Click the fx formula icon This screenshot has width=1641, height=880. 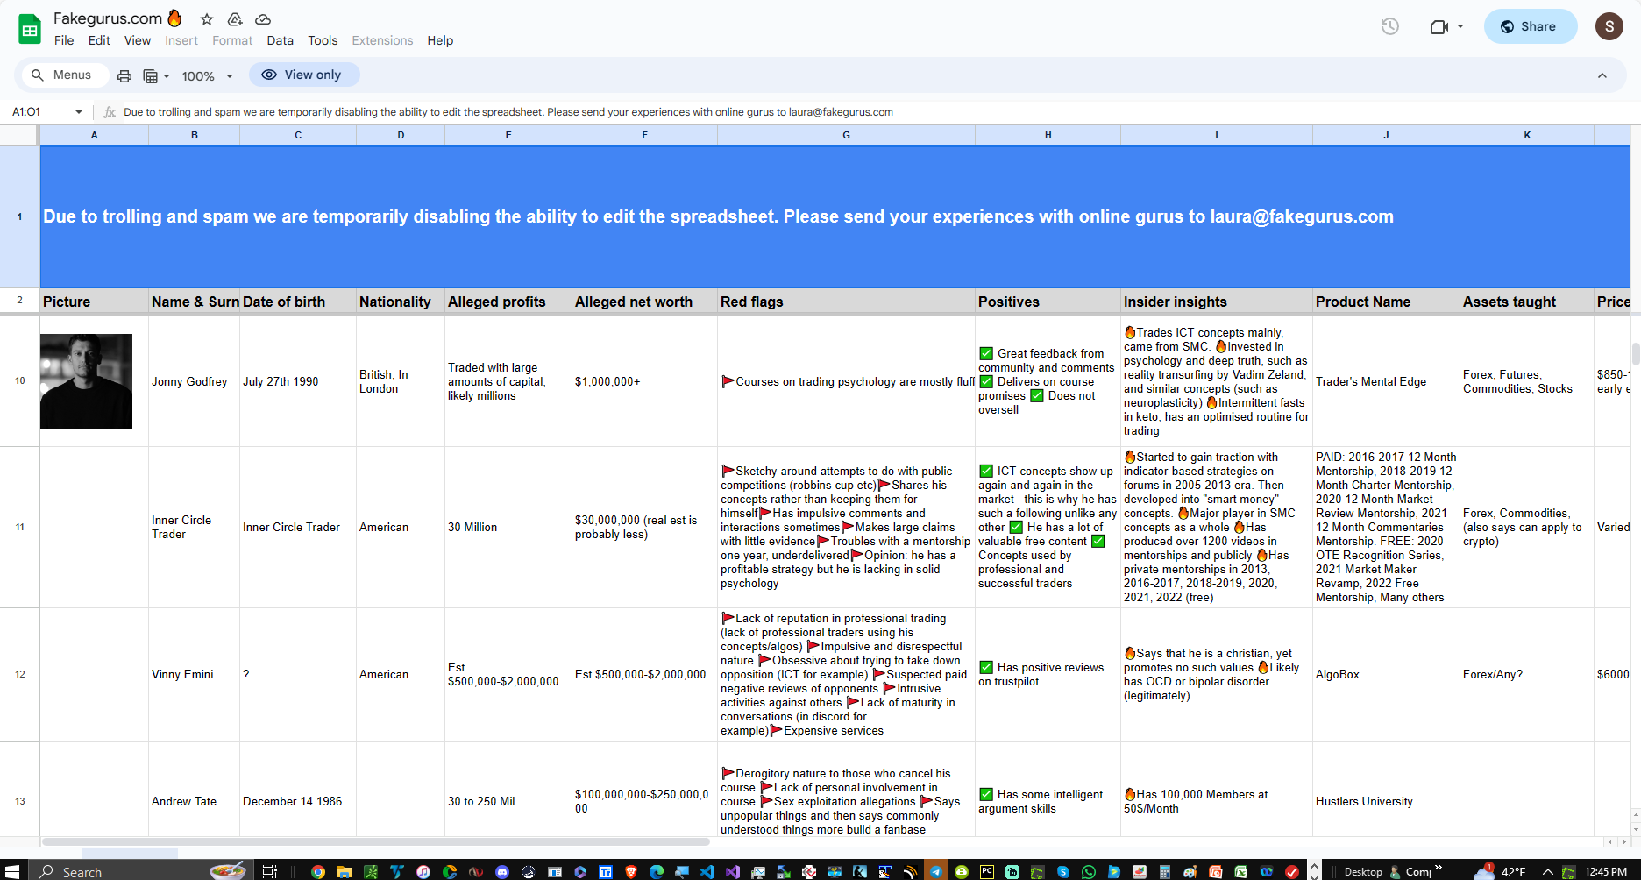110,112
